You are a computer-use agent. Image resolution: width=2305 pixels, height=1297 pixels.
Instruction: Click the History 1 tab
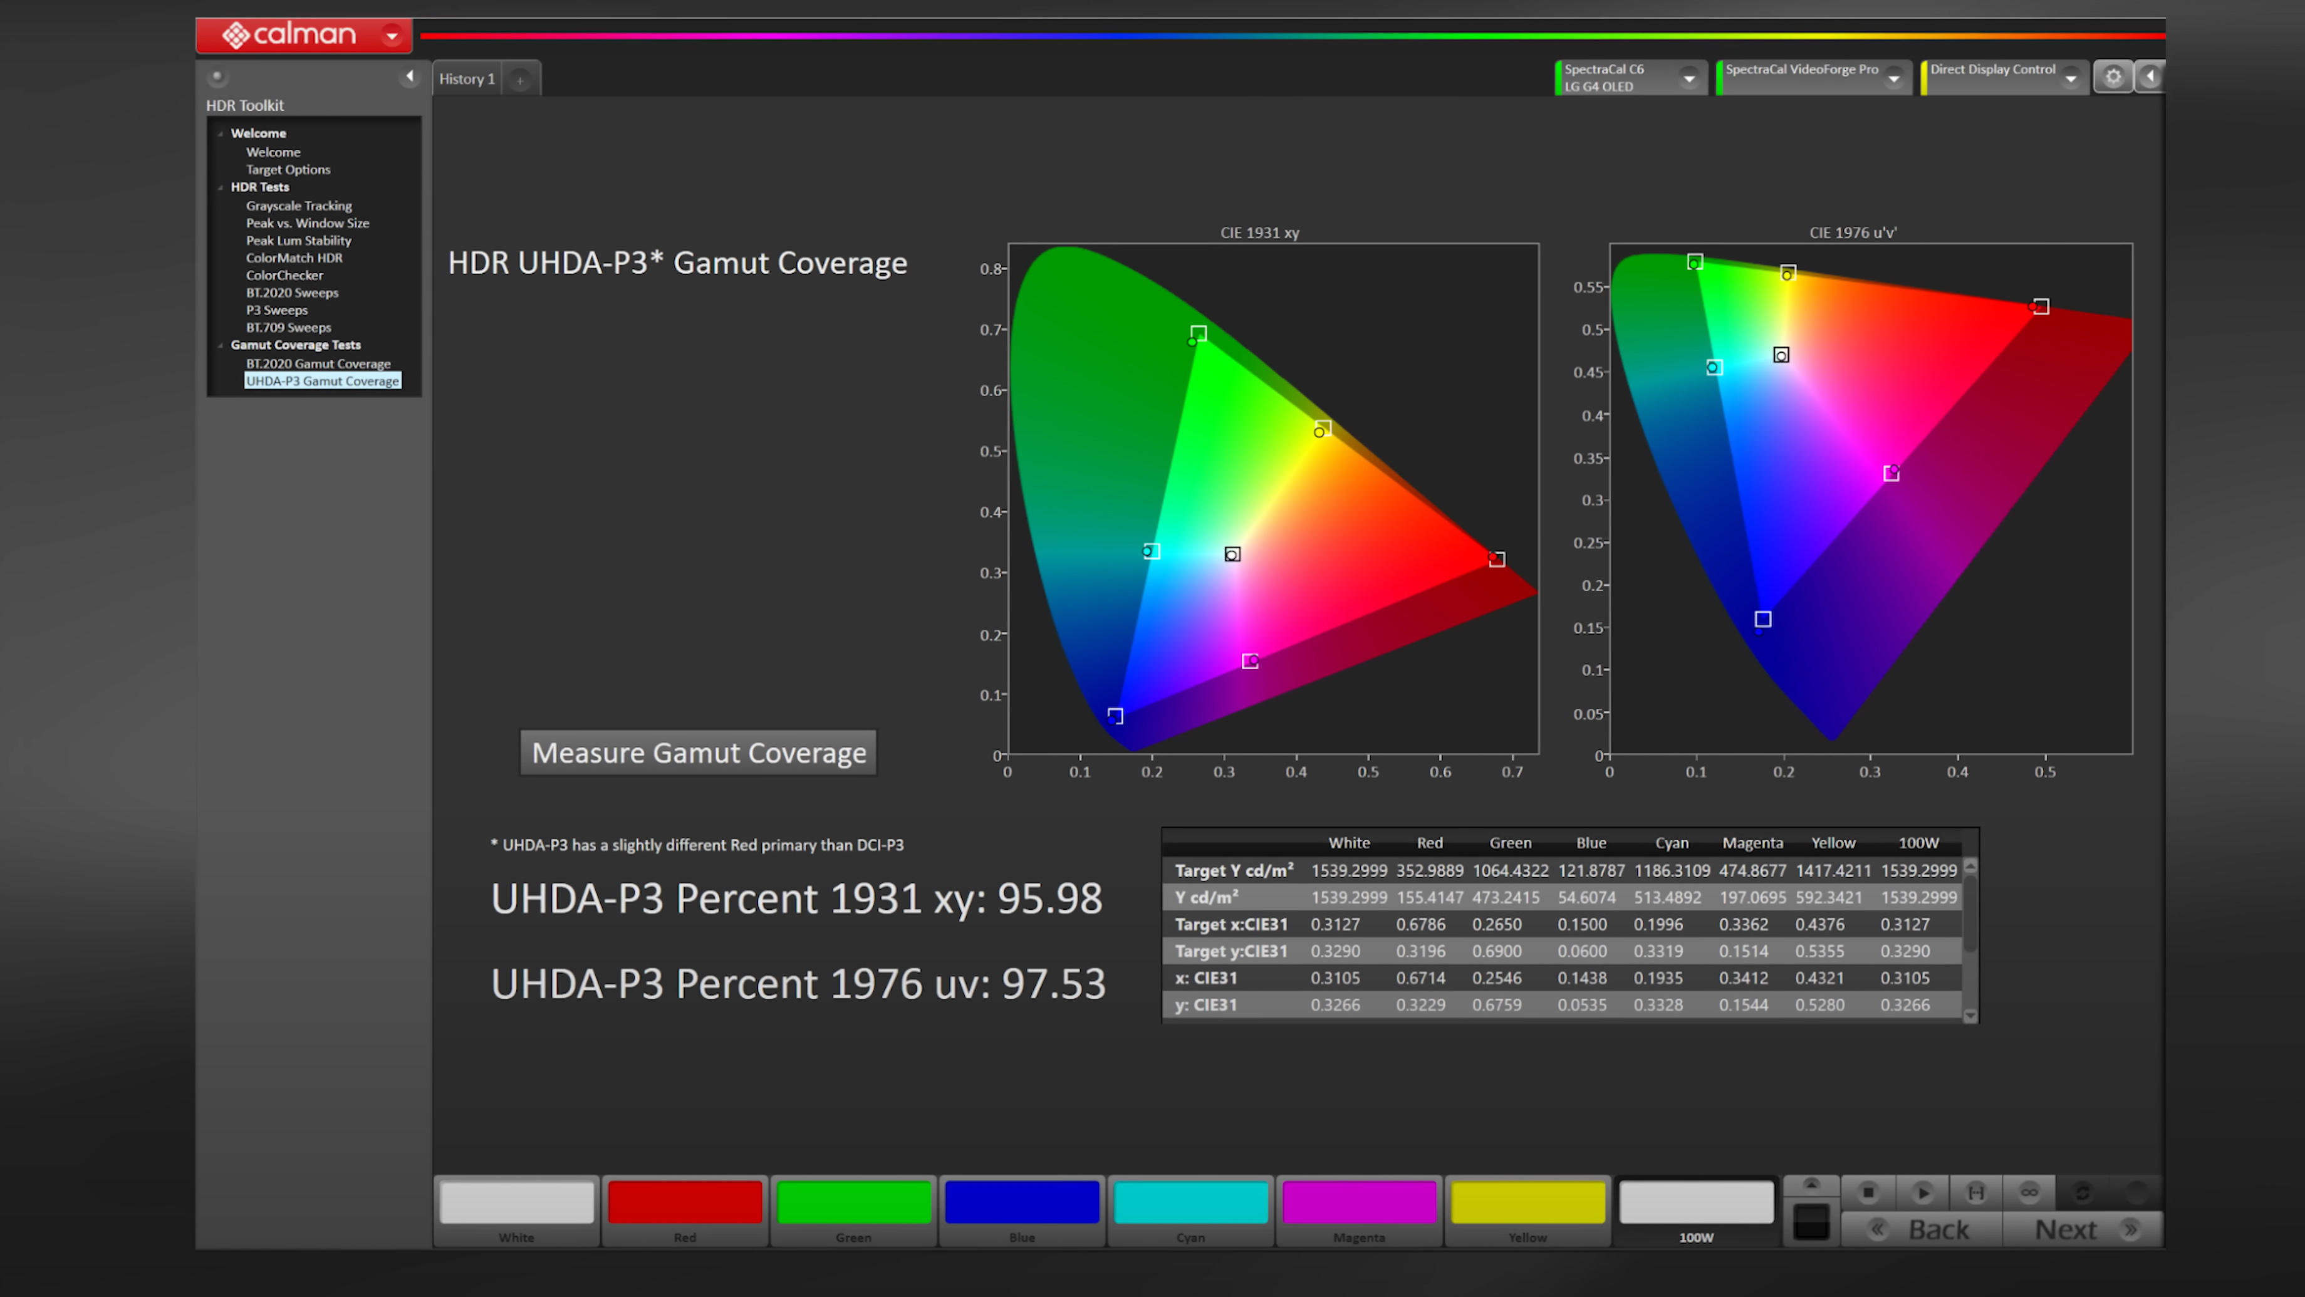click(x=466, y=78)
